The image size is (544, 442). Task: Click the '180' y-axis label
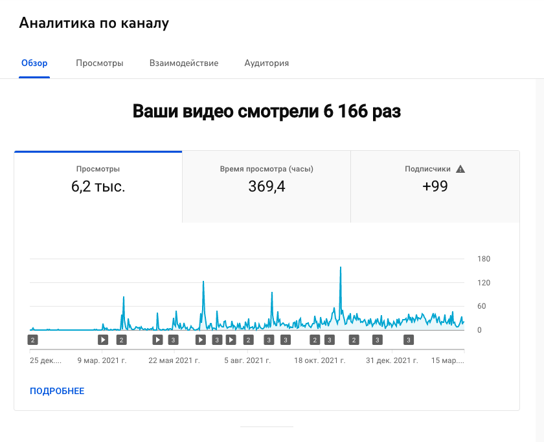[x=484, y=259]
